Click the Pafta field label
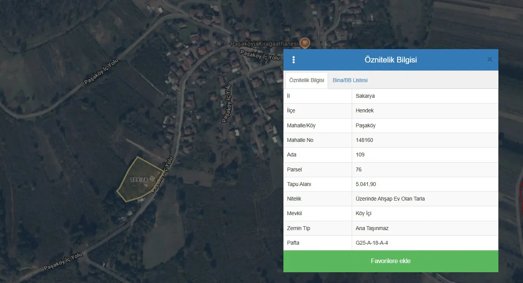Viewport: 523px width, 283px height. click(293, 243)
